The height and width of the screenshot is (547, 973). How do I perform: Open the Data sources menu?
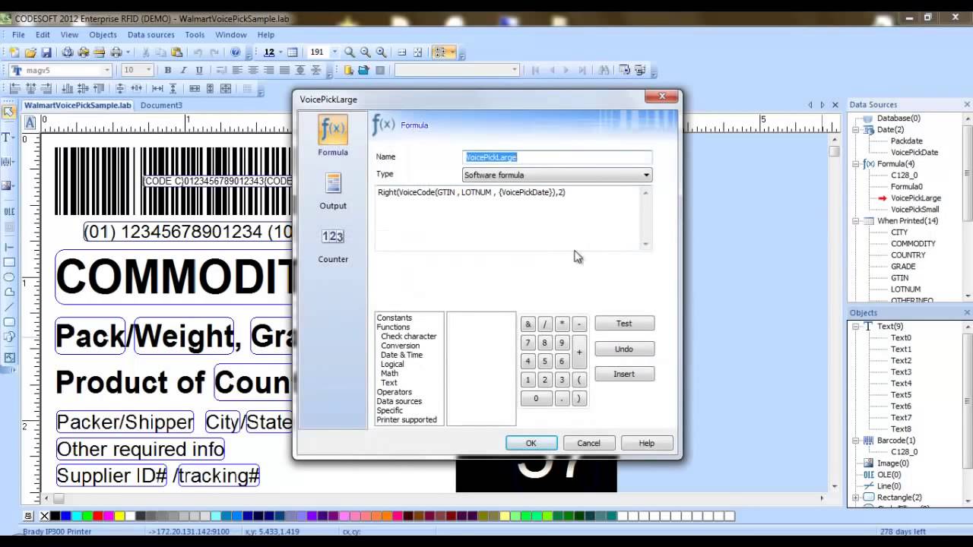click(151, 35)
